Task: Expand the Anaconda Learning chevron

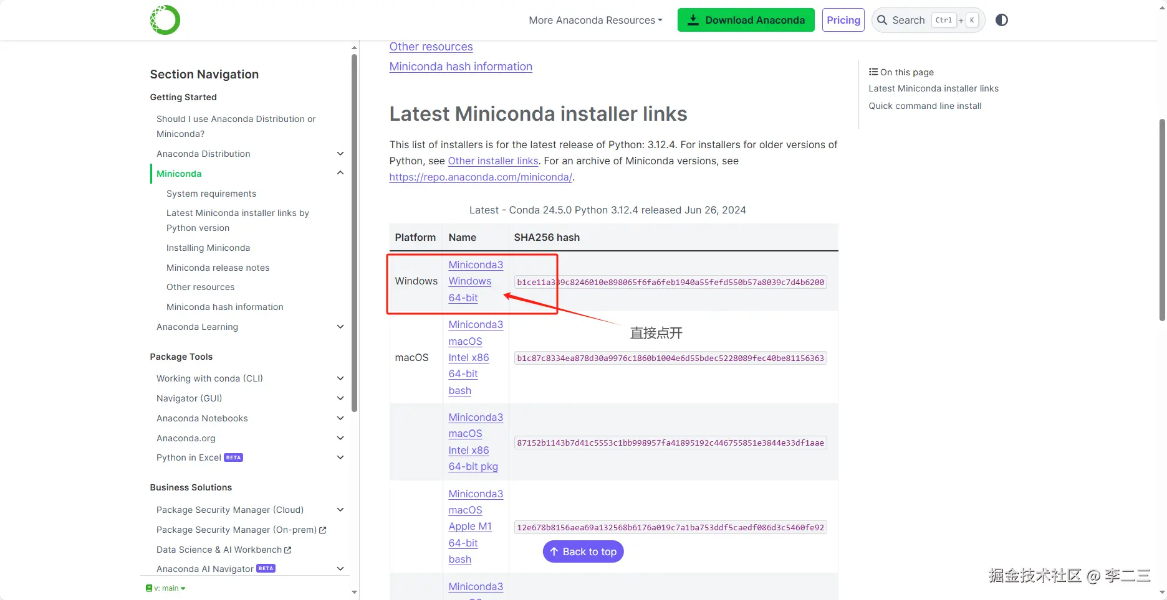Action: click(x=340, y=327)
